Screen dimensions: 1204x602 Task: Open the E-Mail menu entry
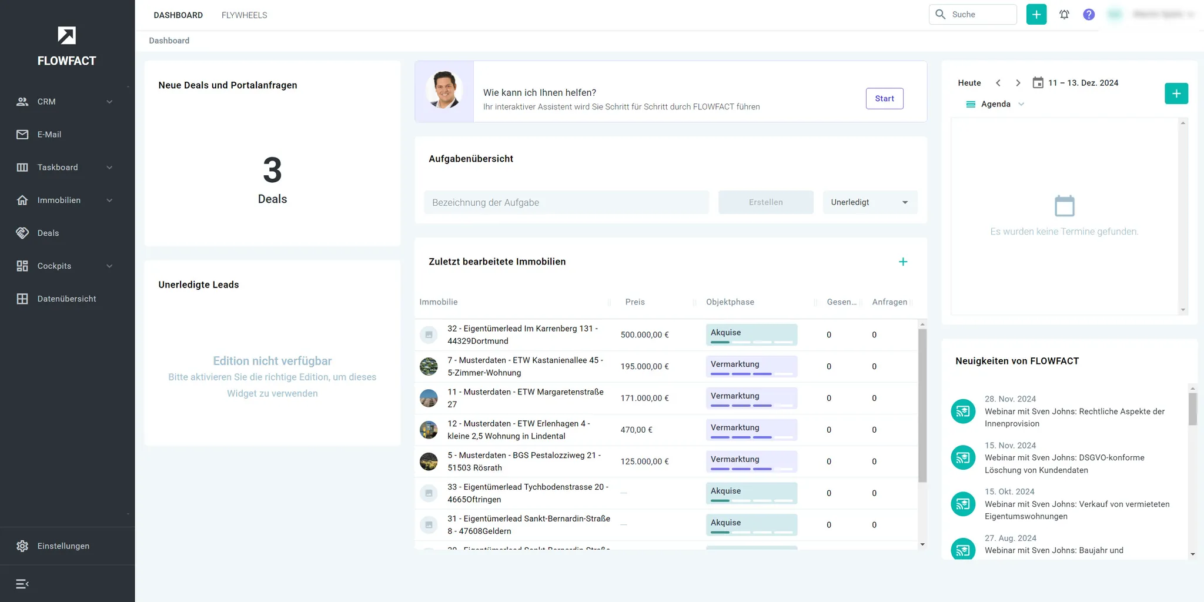coord(67,135)
